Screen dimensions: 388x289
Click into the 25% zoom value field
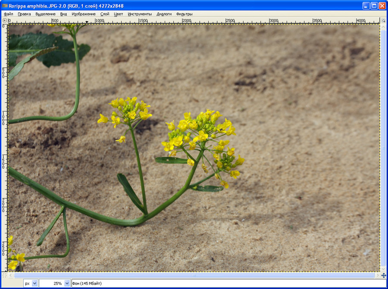[x=52, y=283]
